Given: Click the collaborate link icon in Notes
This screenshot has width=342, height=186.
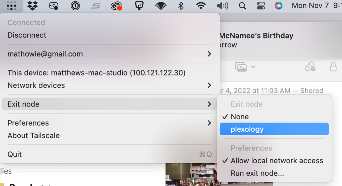Looking at the screenshot, I should 310,66.
